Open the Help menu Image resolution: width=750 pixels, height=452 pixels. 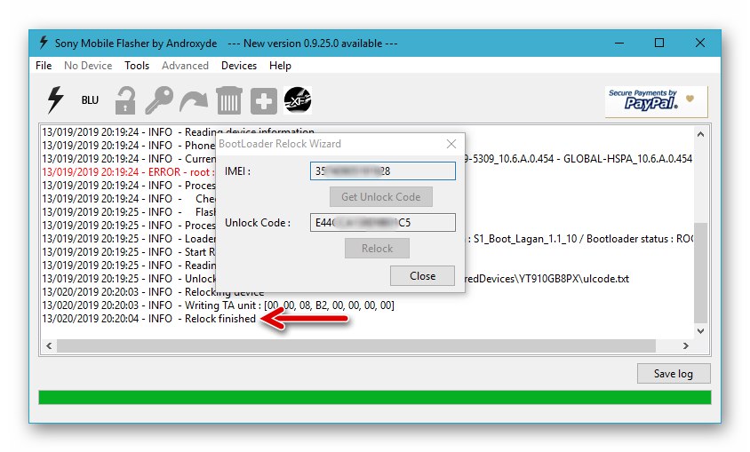[x=280, y=66]
